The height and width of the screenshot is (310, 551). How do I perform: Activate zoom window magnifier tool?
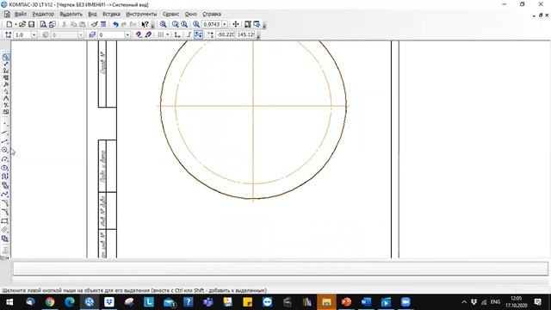163,24
